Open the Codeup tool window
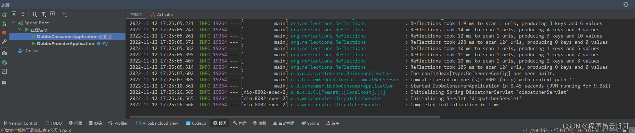635x133 pixels. [x=196, y=123]
